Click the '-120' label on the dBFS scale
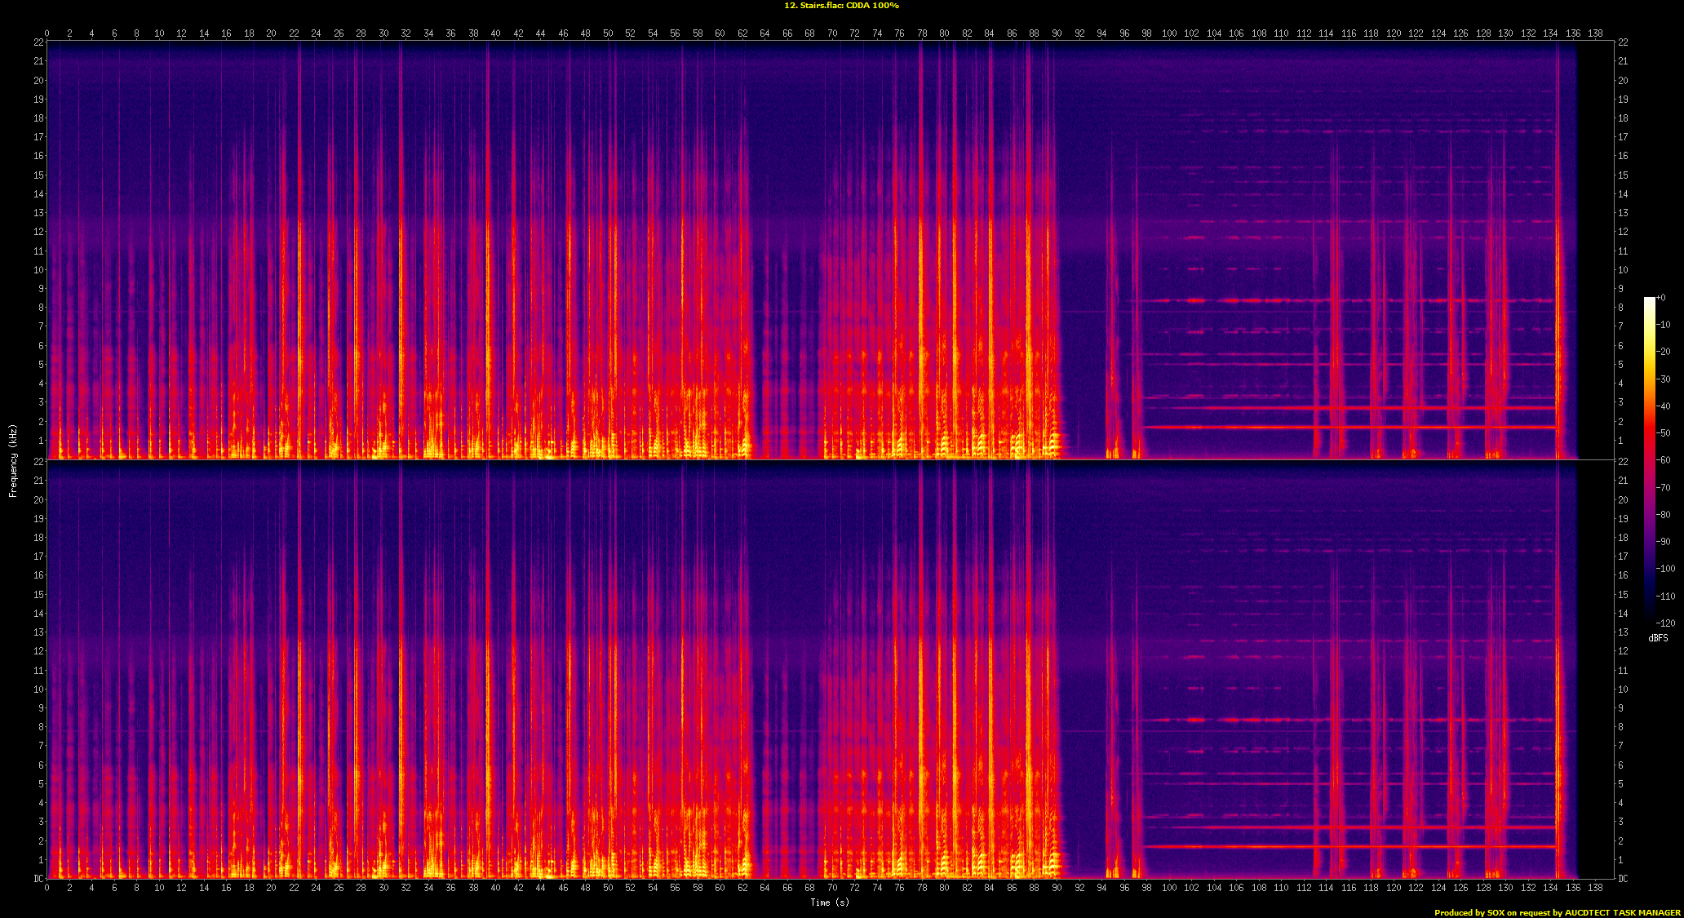The height and width of the screenshot is (918, 1684). [x=1664, y=623]
